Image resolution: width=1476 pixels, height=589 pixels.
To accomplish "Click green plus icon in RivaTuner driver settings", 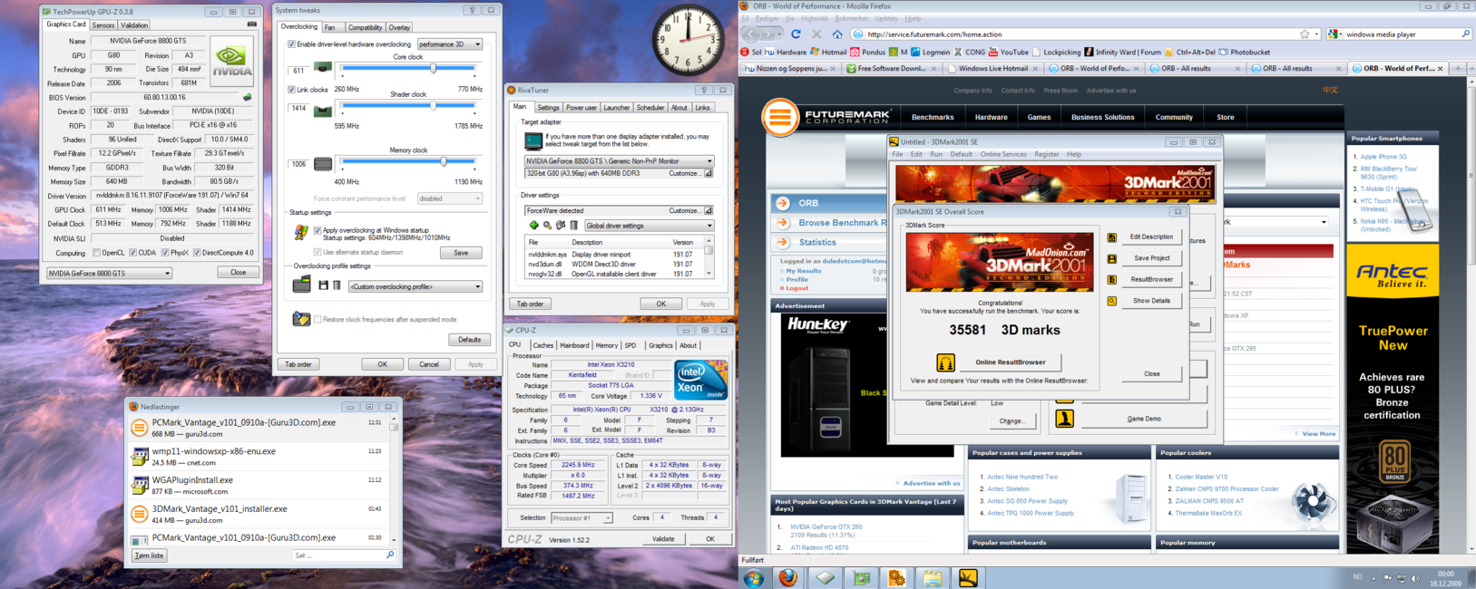I will point(533,226).
